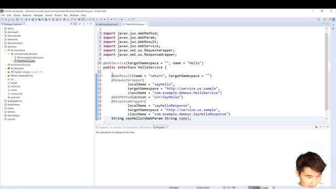336x189 pixels.
Task: Select HELP.md file in the tree
Action: [15, 87]
